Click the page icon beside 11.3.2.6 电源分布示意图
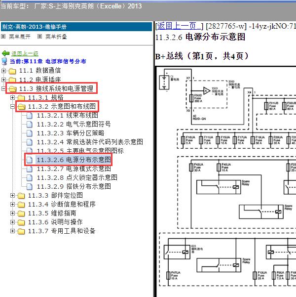296x297 pixels. tap(29, 160)
